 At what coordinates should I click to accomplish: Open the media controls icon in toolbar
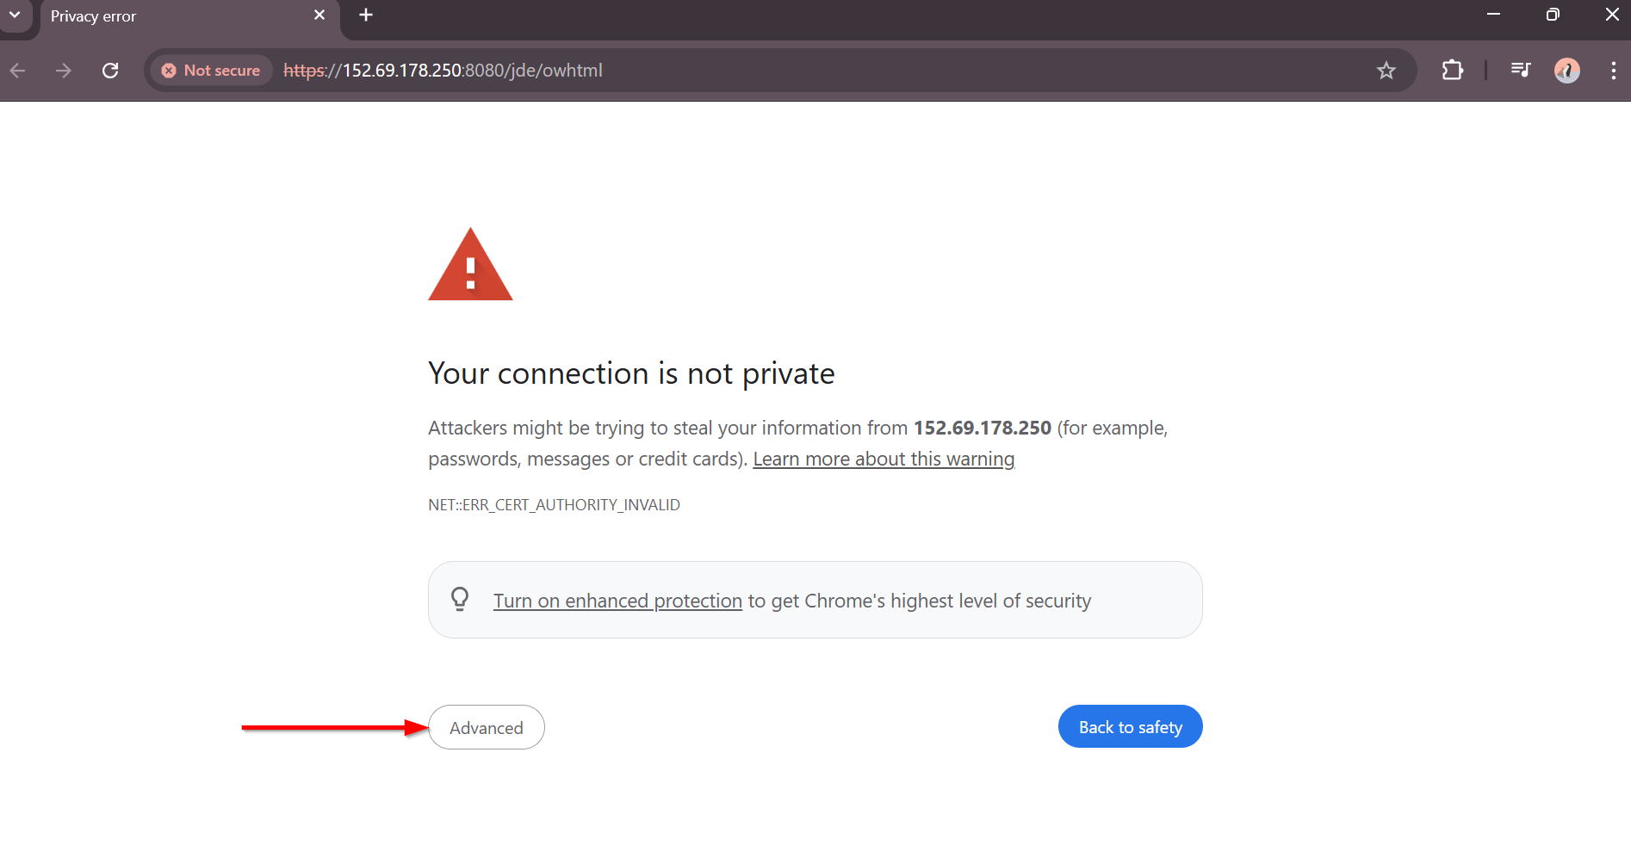pyautogui.click(x=1520, y=71)
